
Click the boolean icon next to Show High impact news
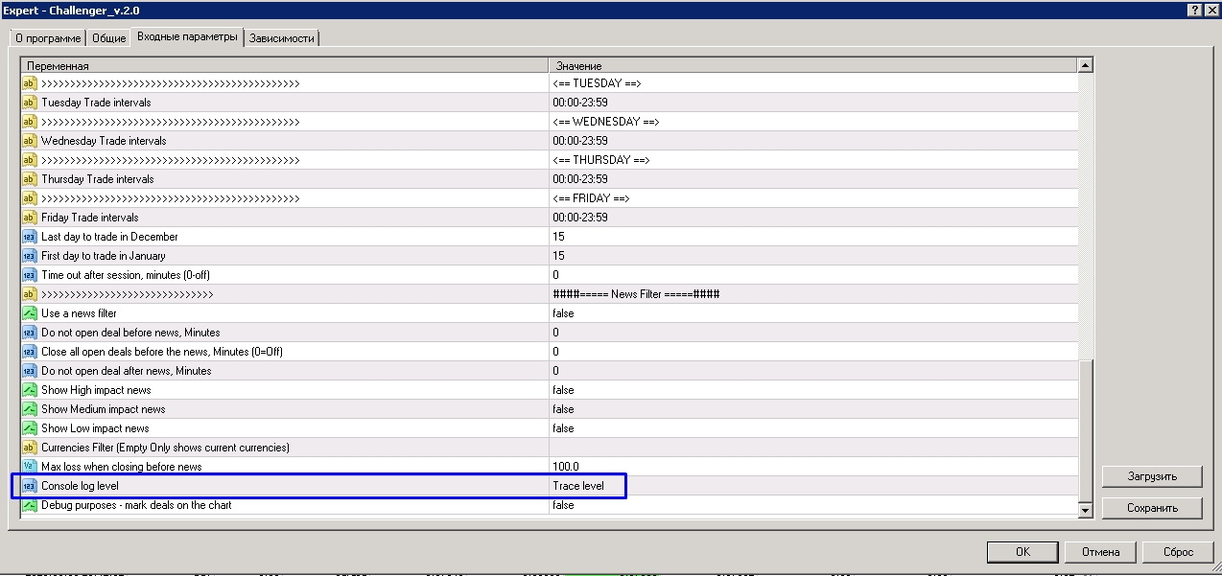click(x=29, y=390)
